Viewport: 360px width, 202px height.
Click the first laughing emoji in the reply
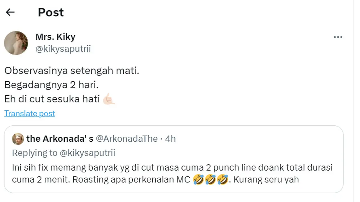tap(199, 179)
